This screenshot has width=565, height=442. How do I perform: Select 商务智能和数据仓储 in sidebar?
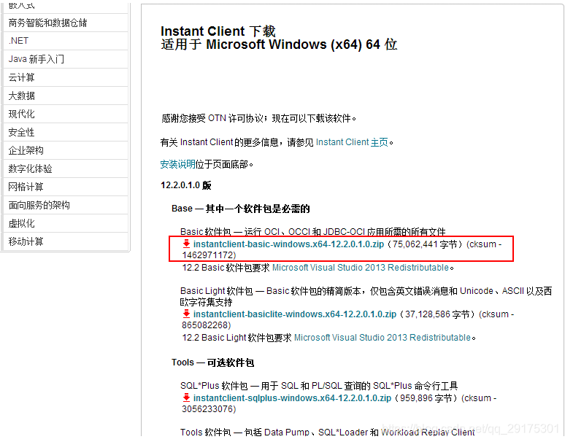[65, 23]
